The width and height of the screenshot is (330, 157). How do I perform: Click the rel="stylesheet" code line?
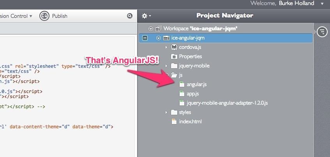pyautogui.click(x=55, y=66)
